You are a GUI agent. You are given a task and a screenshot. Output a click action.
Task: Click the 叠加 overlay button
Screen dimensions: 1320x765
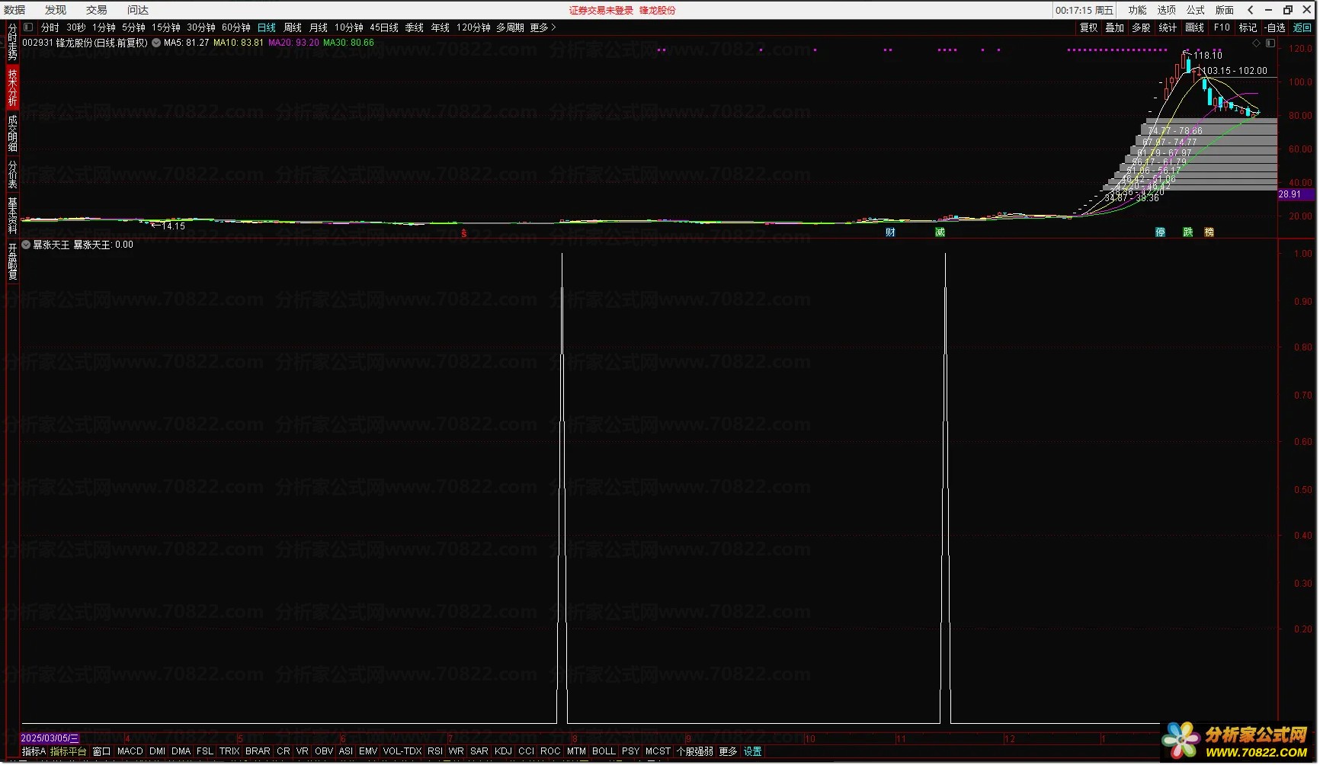pyautogui.click(x=1114, y=27)
